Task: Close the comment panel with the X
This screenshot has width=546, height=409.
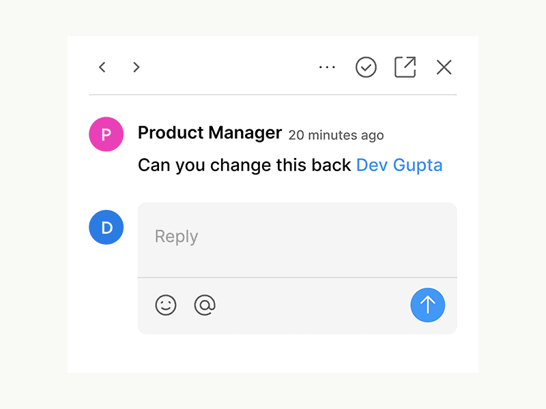Action: point(444,67)
